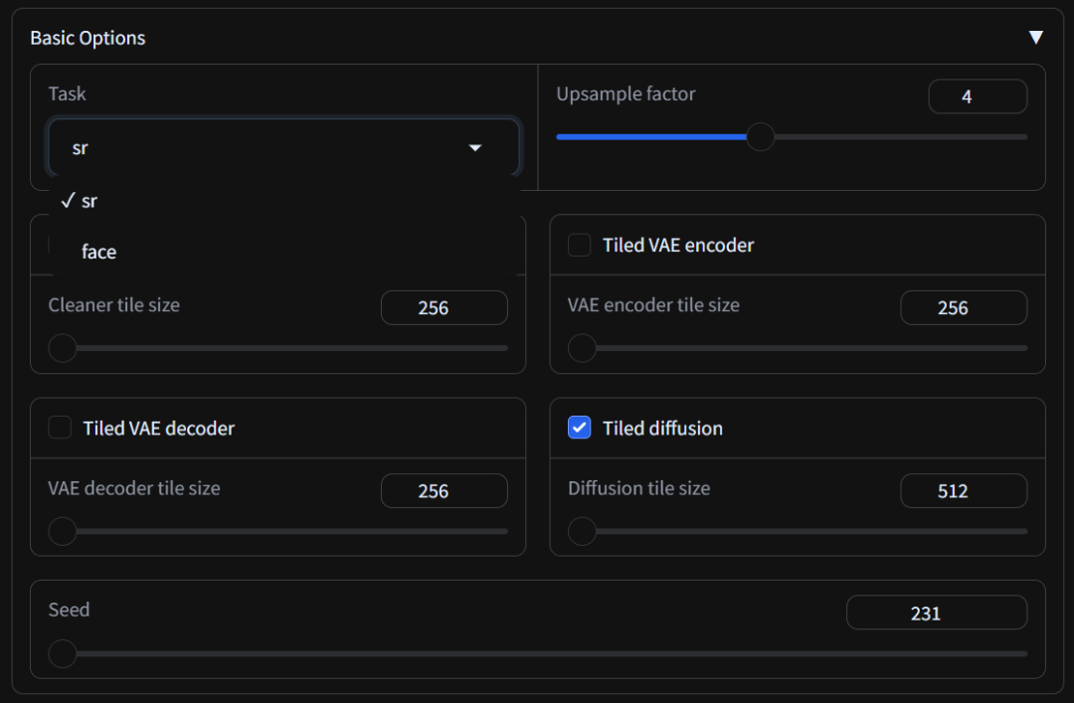Open the Task dropdown arrow
1074x703 pixels.
pos(475,148)
